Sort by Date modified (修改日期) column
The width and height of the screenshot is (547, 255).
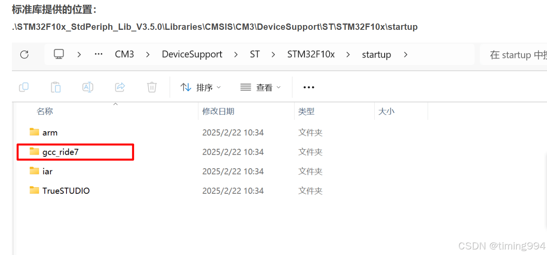[218, 111]
